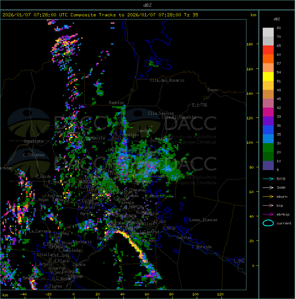This screenshot has height=299, width=295.
Task: Select the green 20-30 dBZ swatch
Action: 268,148
